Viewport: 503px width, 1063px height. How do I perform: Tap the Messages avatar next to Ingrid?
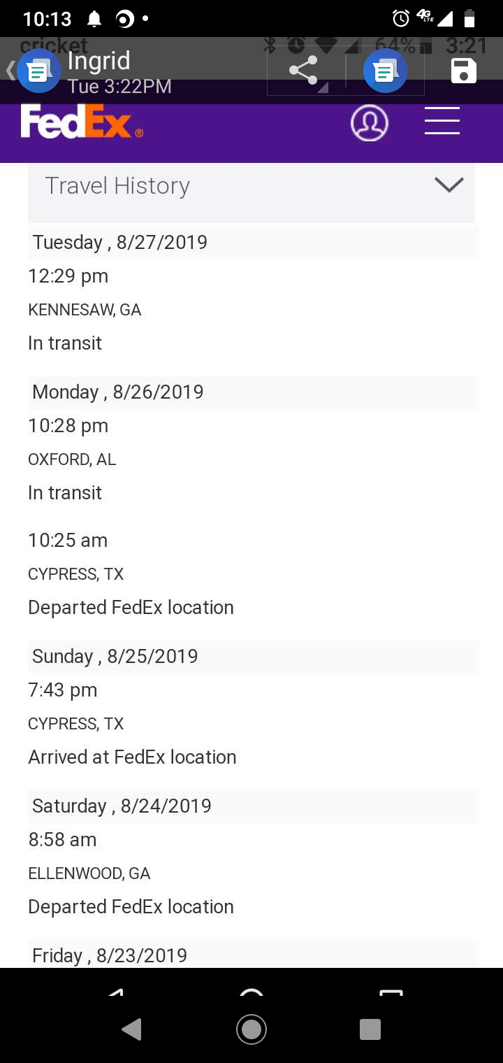pyautogui.click(x=39, y=71)
